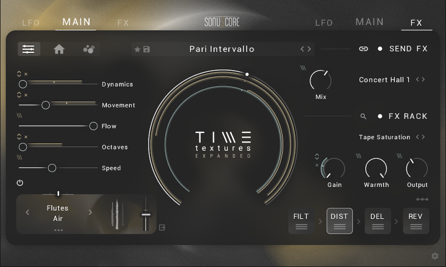Open the three-dots menu under Flutes Air
The height and width of the screenshot is (267, 446).
pos(58,230)
